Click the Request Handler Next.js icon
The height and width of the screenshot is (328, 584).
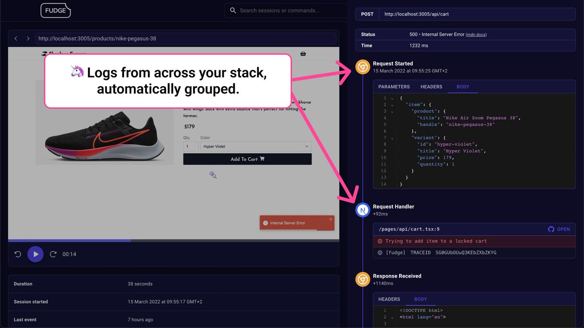[363, 210]
